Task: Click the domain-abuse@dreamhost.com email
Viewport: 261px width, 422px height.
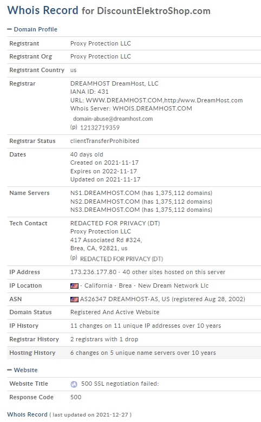Action: point(113,119)
